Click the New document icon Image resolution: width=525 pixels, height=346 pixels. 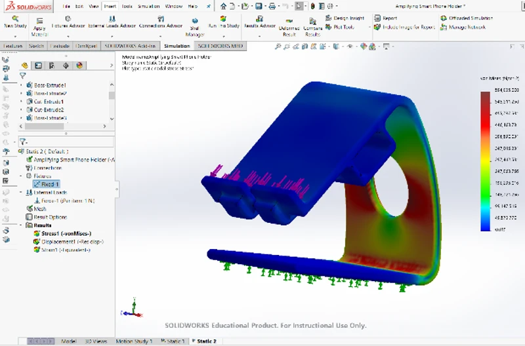click(x=232, y=6)
